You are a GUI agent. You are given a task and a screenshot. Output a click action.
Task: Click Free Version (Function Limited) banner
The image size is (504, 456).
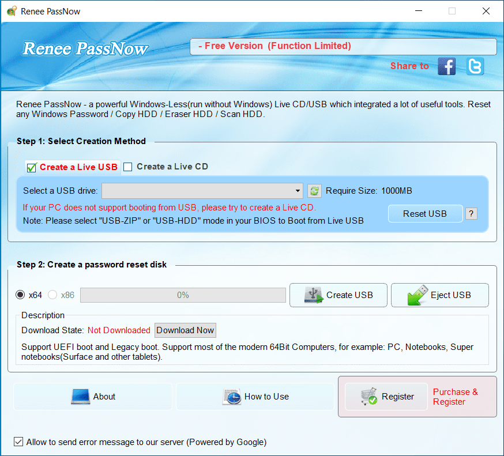pyautogui.click(x=343, y=47)
